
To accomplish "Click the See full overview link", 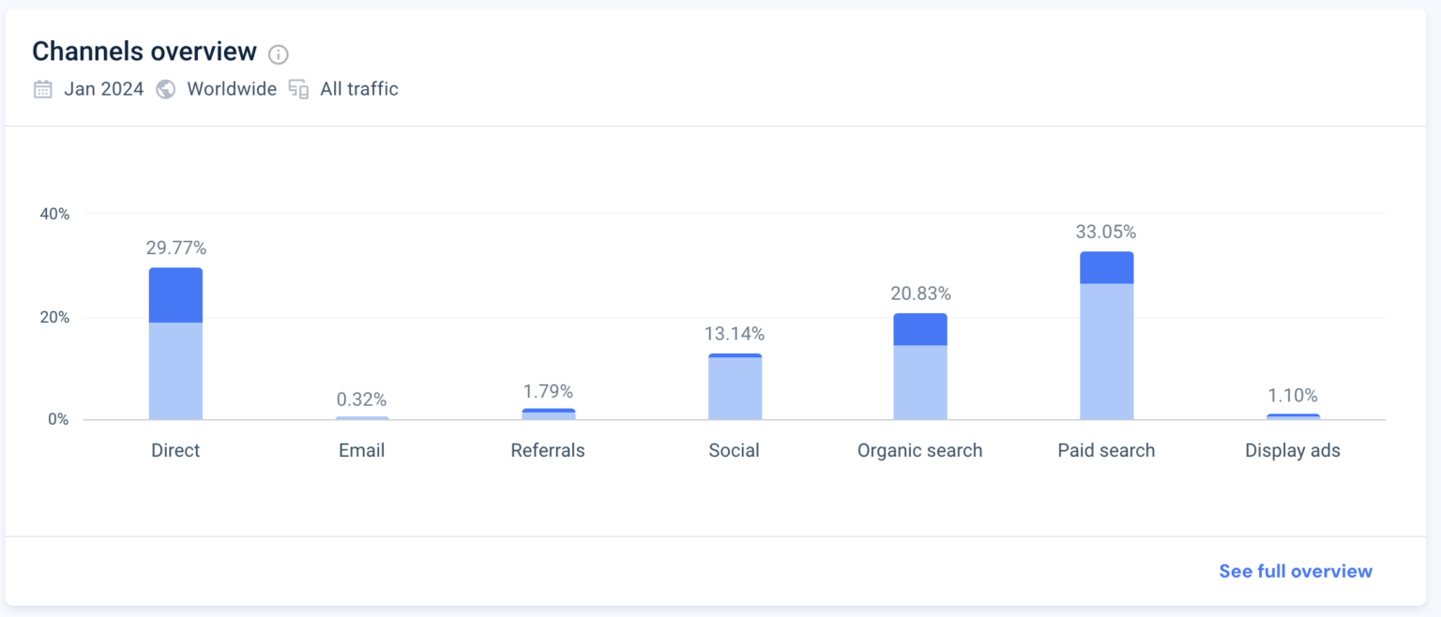I will 1295,570.
